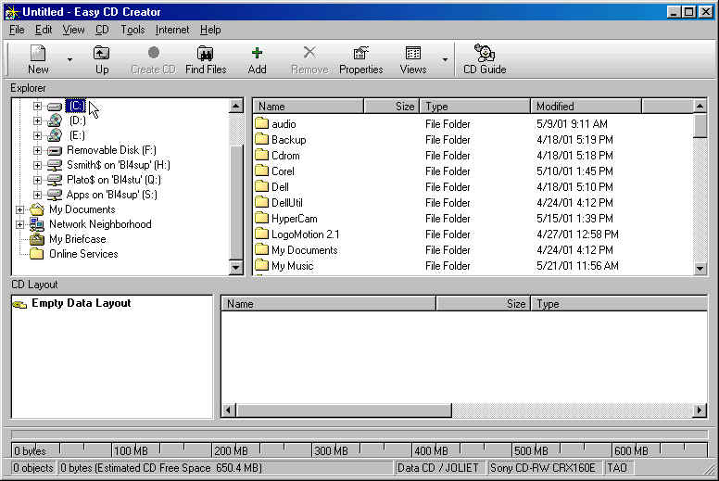Image resolution: width=719 pixels, height=481 pixels.
Task: Select the (C:) hard drive icon
Action: tap(55, 107)
